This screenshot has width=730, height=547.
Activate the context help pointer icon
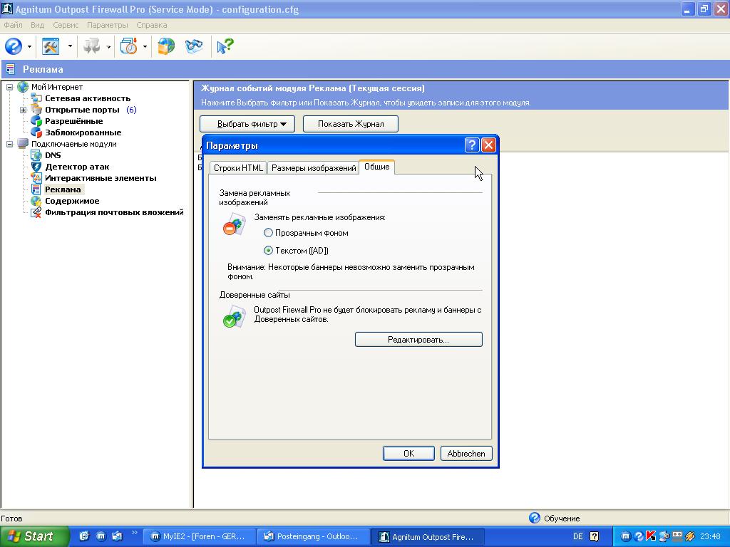click(225, 46)
